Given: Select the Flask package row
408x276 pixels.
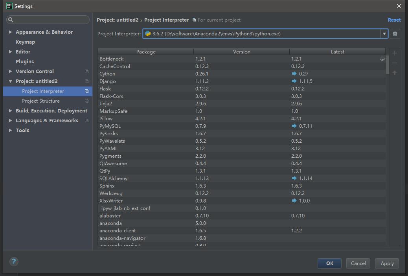Looking at the screenshot, I should (x=242, y=89).
